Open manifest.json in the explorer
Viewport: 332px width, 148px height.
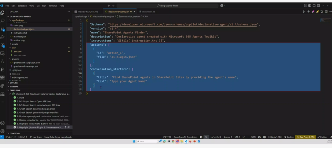coord(20,37)
